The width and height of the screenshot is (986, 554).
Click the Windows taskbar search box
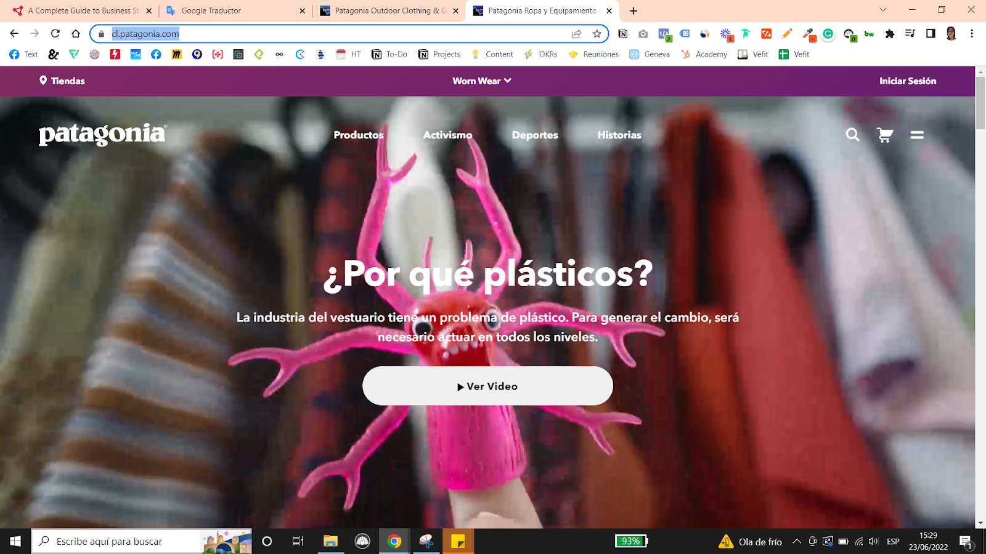point(142,541)
